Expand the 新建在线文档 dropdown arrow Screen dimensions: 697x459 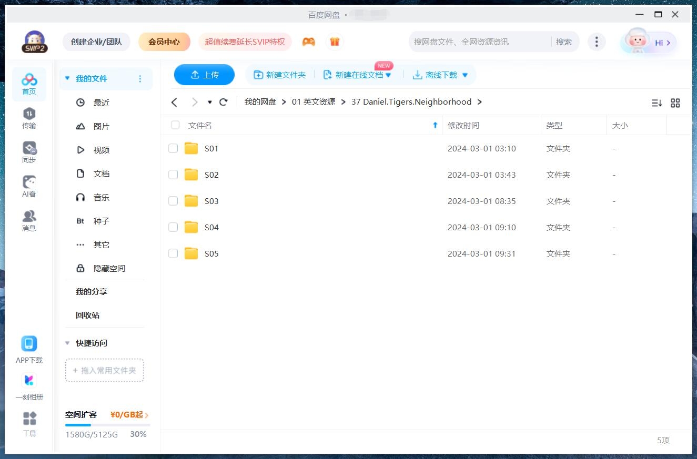[x=388, y=75]
